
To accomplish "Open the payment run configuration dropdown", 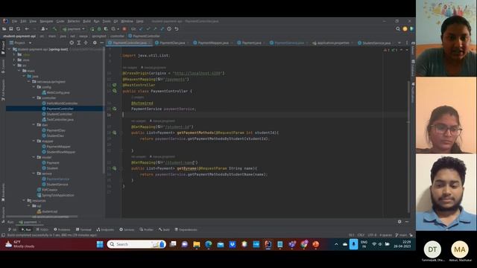I will click(x=74, y=29).
